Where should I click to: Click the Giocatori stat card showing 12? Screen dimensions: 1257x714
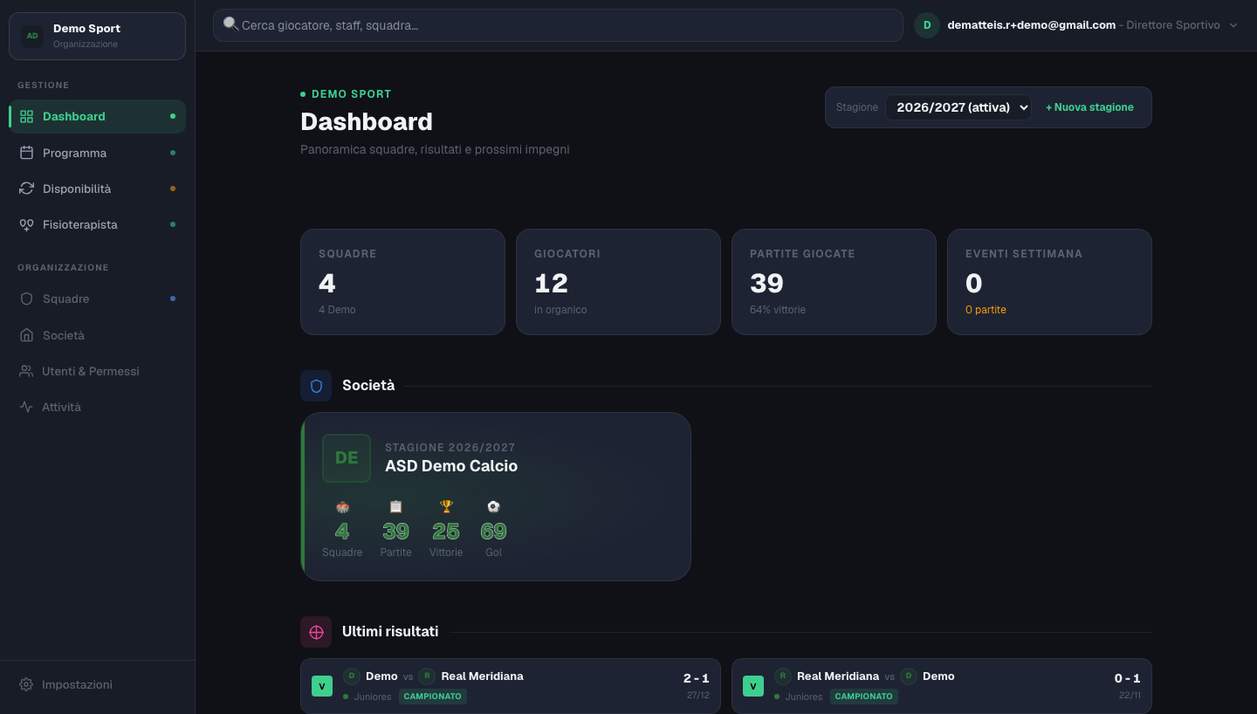618,282
